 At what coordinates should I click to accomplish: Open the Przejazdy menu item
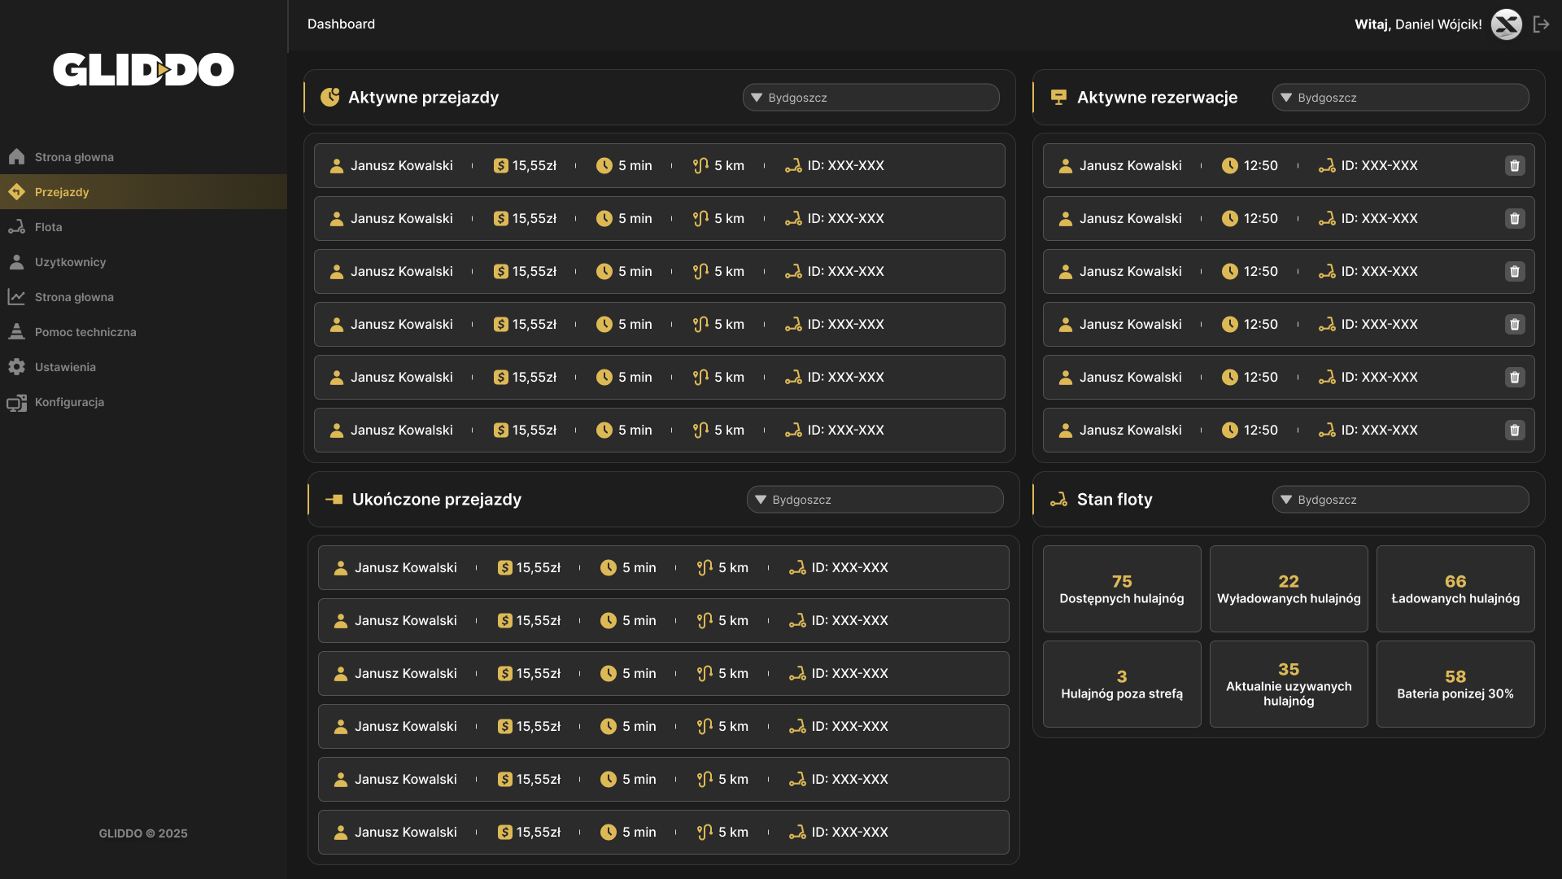click(62, 192)
